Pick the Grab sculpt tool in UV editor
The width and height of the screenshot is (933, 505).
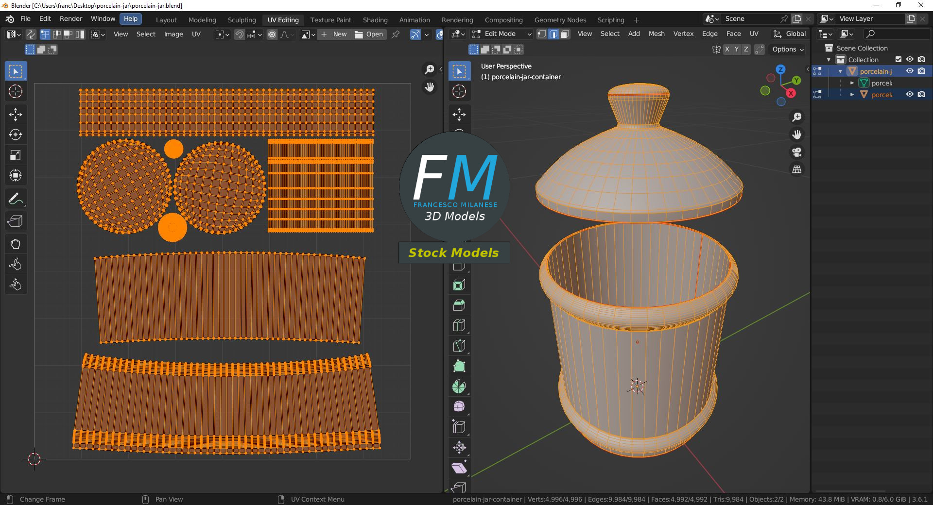(16, 244)
